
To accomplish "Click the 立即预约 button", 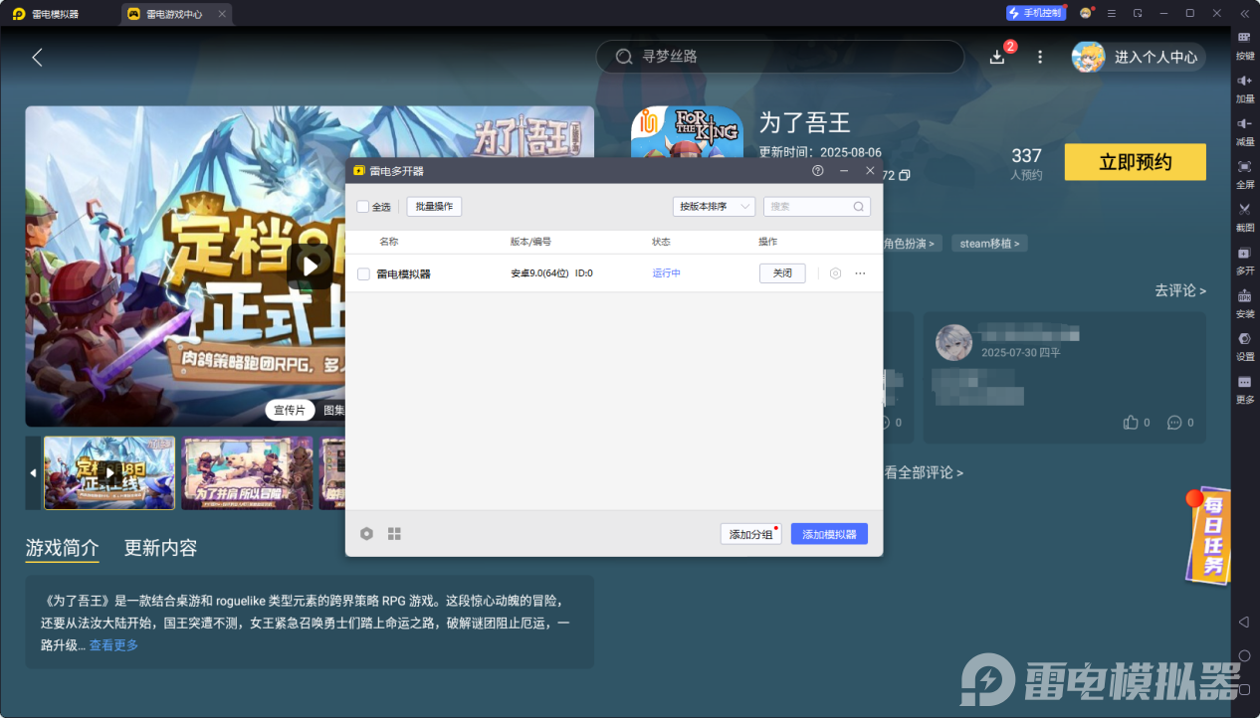I will pos(1136,162).
